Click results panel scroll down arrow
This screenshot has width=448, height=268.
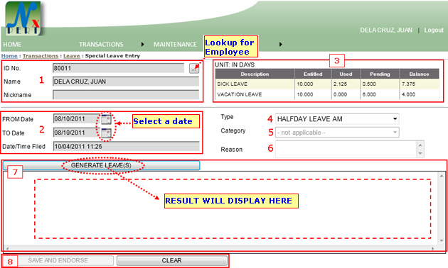(x=442, y=241)
